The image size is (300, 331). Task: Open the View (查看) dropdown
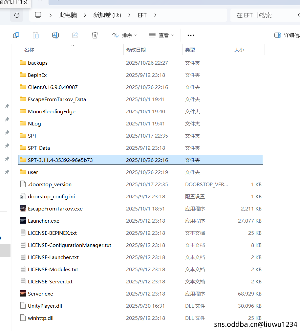161,35
